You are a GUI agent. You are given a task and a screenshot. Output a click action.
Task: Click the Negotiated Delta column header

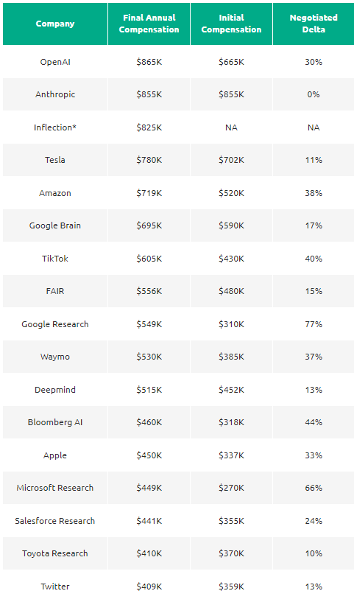tap(314, 24)
